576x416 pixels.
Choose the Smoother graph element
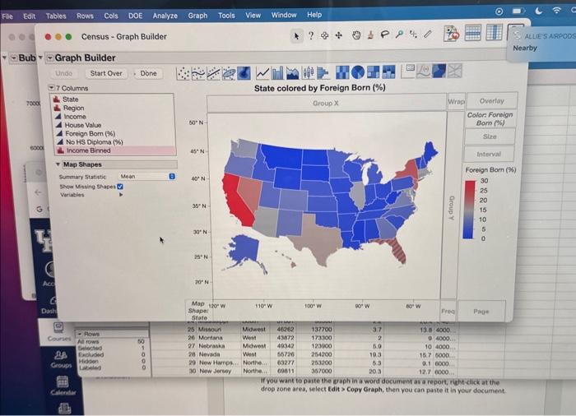pyautogui.click(x=198, y=73)
